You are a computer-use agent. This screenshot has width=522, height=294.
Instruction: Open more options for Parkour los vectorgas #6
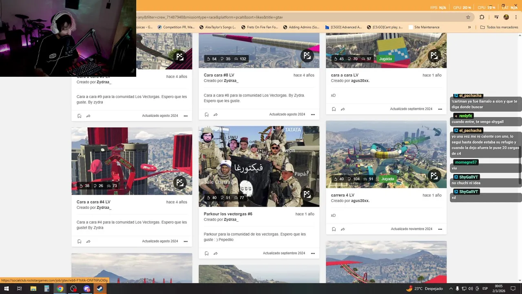coord(313,254)
